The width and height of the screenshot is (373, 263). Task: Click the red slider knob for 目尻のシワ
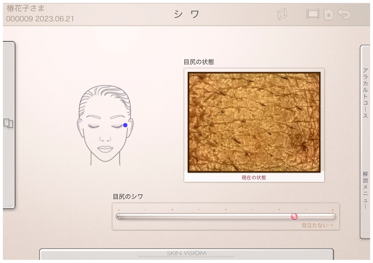(x=294, y=216)
